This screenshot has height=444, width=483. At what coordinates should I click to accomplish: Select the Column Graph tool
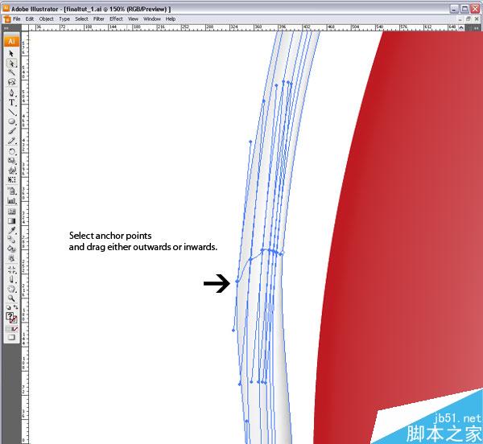(x=11, y=200)
